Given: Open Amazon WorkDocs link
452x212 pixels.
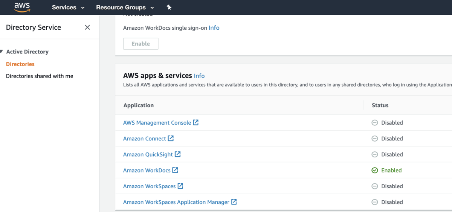Looking at the screenshot, I should [147, 170].
